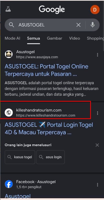
Task: Switch to Video tab
Action: (75, 38)
